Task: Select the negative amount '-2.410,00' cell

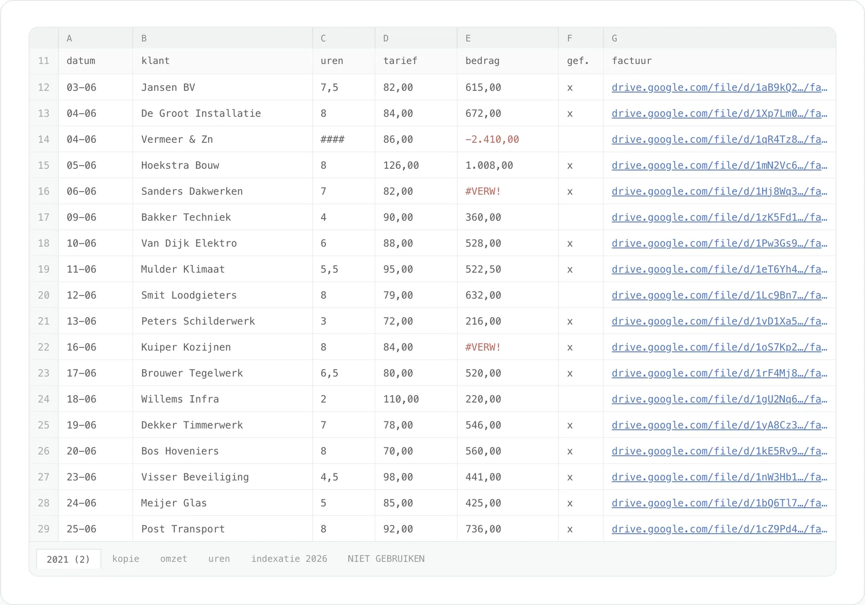Action: [508, 139]
